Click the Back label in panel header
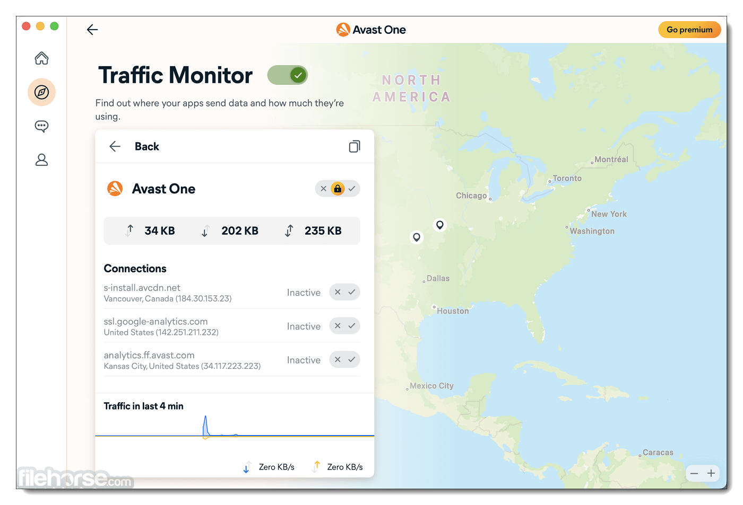The width and height of the screenshot is (743, 505). click(x=147, y=146)
